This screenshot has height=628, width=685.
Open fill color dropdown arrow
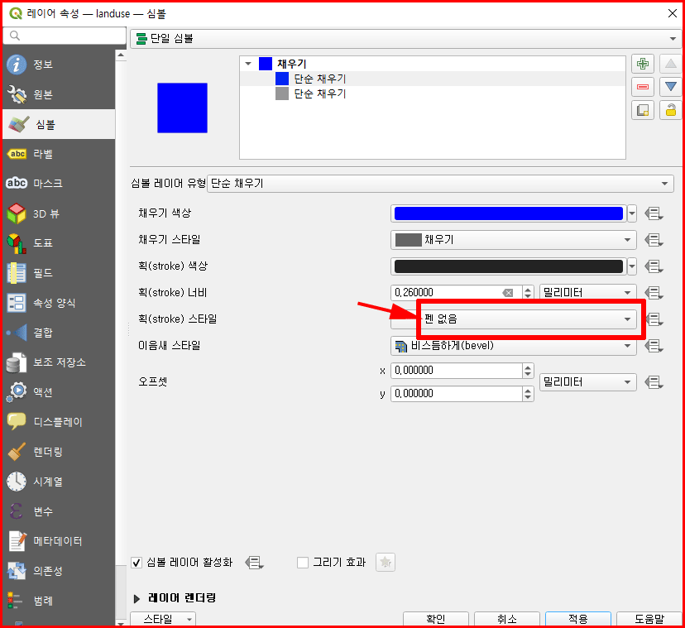pos(632,213)
